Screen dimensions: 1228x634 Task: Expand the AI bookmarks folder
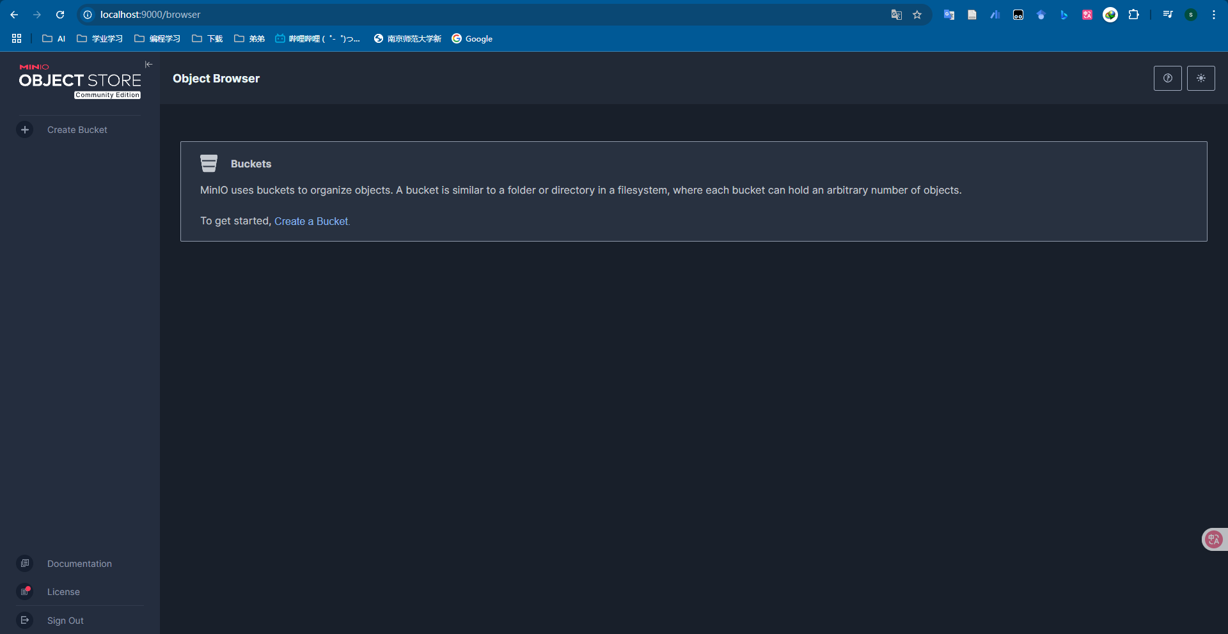pos(54,39)
